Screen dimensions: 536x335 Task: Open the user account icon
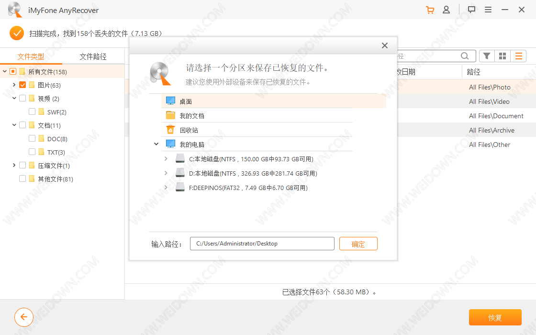click(x=446, y=10)
